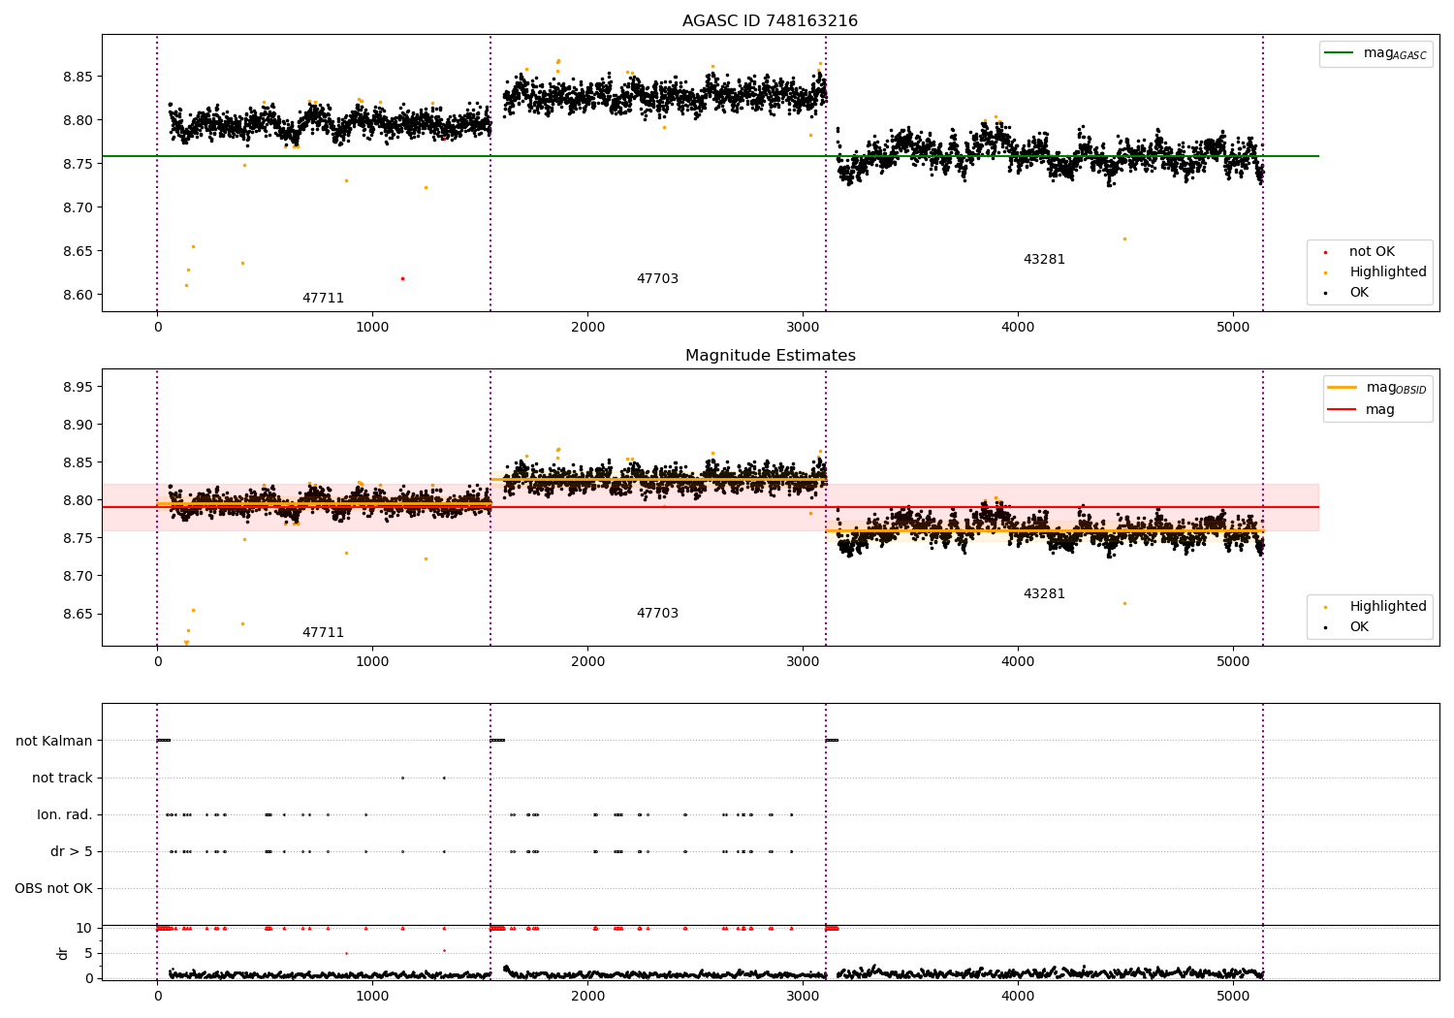Click the 8.65 y-tick on the middle plot
The width and height of the screenshot is (1454, 1018).
[76, 614]
